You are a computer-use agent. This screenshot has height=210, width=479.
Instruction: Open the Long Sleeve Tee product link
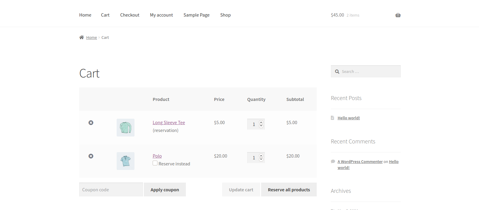[169, 123]
